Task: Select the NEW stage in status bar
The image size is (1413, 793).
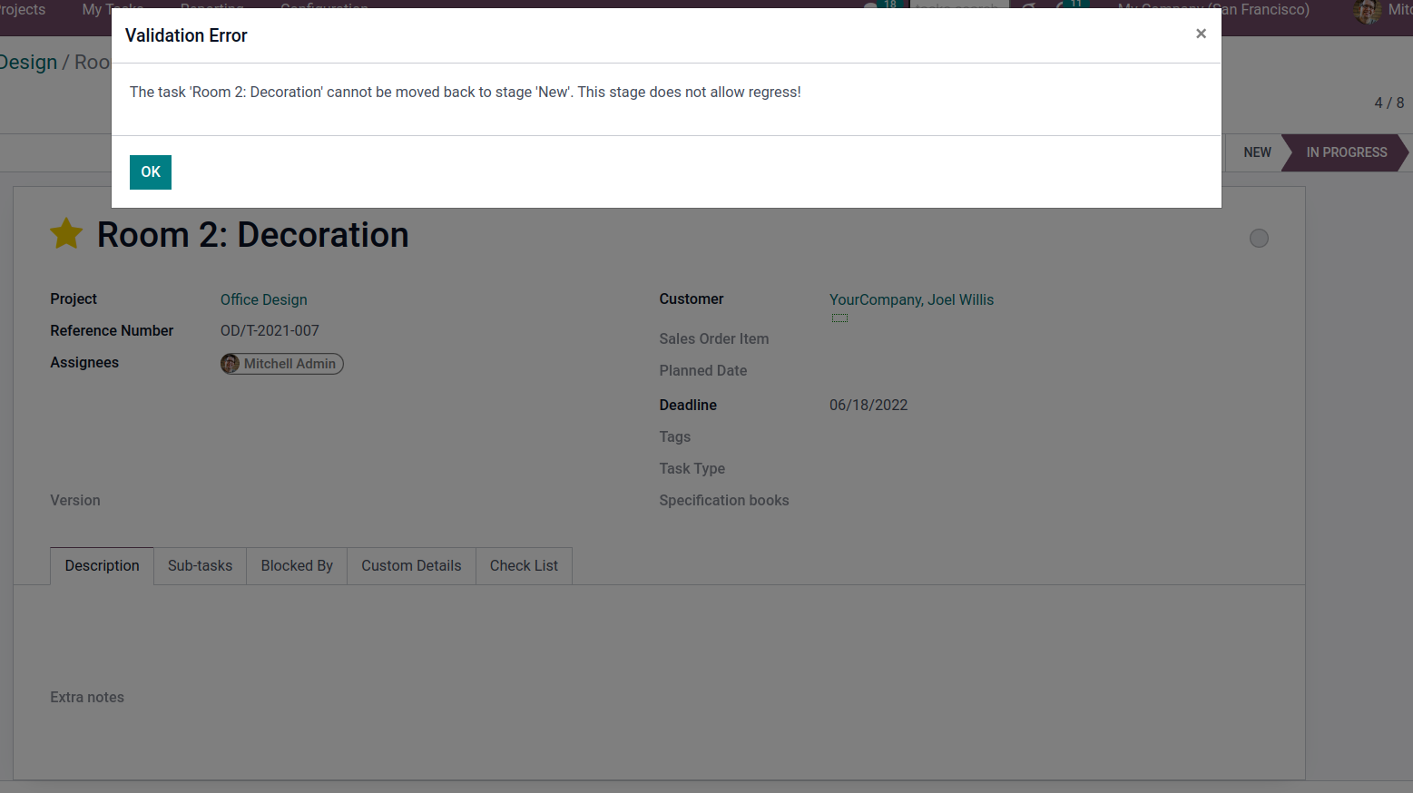Action: [1257, 152]
